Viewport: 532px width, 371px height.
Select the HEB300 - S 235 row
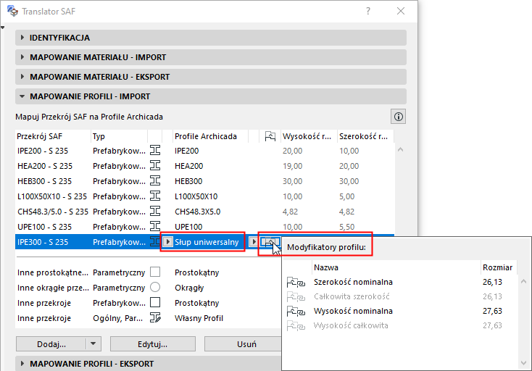[x=204, y=181]
